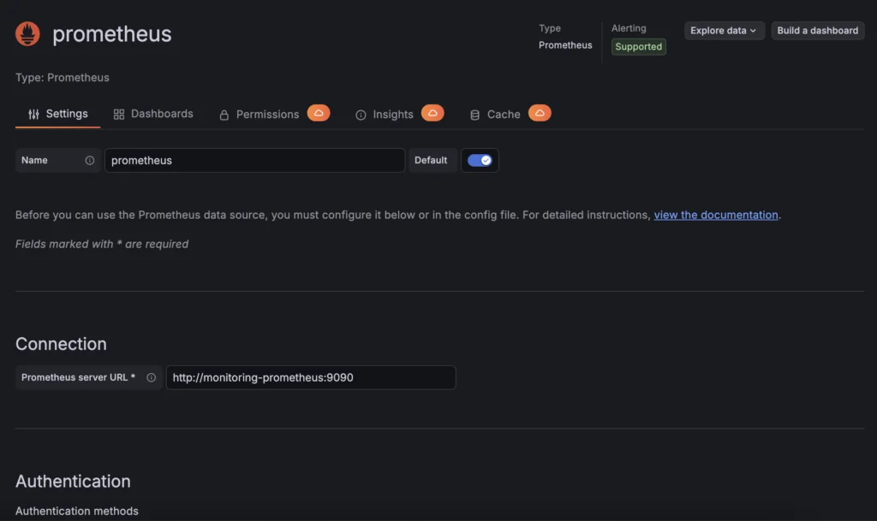Open the Explore data dropdown
Viewport: 877px width, 521px height.
(724, 30)
